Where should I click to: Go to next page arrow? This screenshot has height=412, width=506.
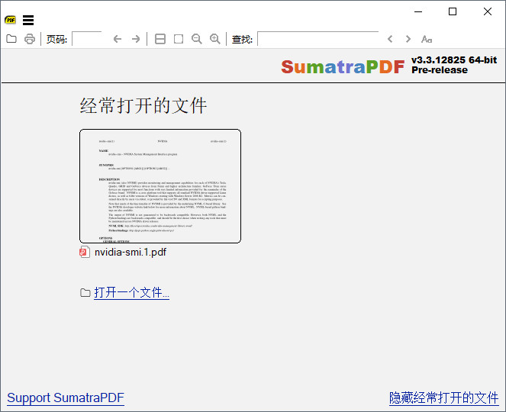136,39
